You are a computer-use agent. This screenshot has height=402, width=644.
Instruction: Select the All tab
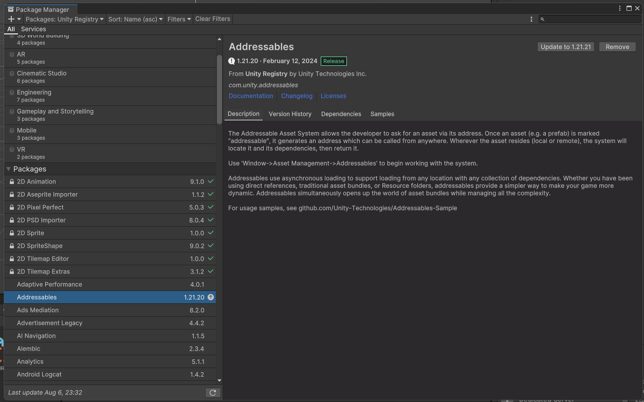tap(11, 29)
